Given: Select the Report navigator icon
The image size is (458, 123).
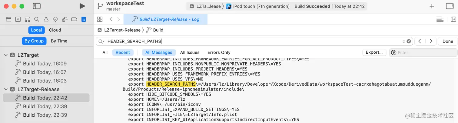Looking at the screenshot, I should coord(84,19).
